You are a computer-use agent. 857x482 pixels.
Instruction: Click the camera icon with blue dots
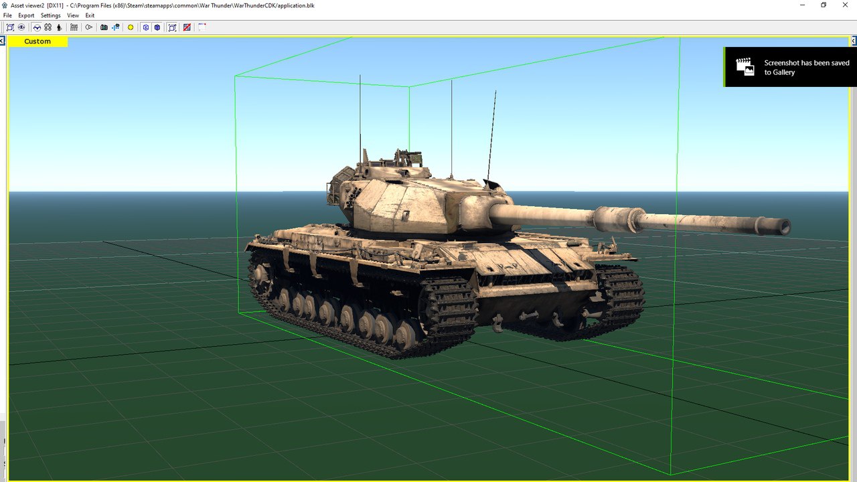116,27
